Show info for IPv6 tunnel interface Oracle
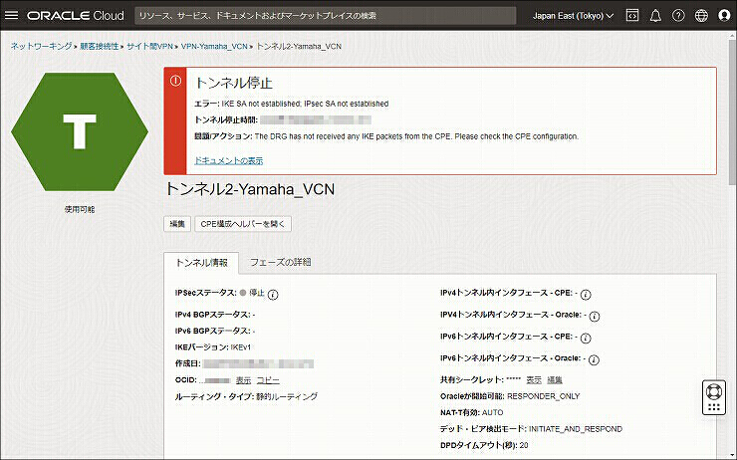Image resolution: width=737 pixels, height=460 pixels. (x=595, y=359)
